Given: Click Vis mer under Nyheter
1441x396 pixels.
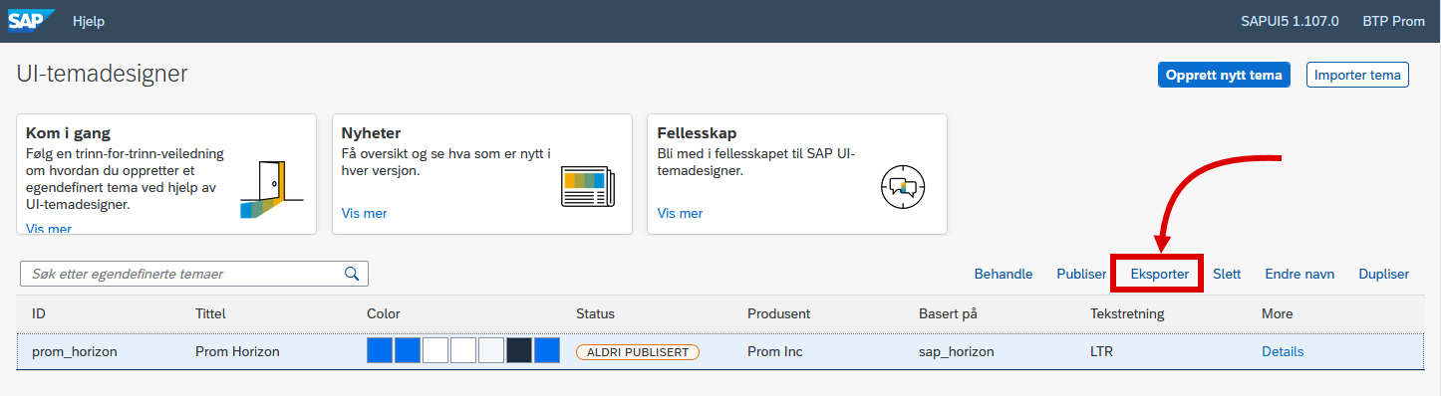Looking at the screenshot, I should (364, 213).
